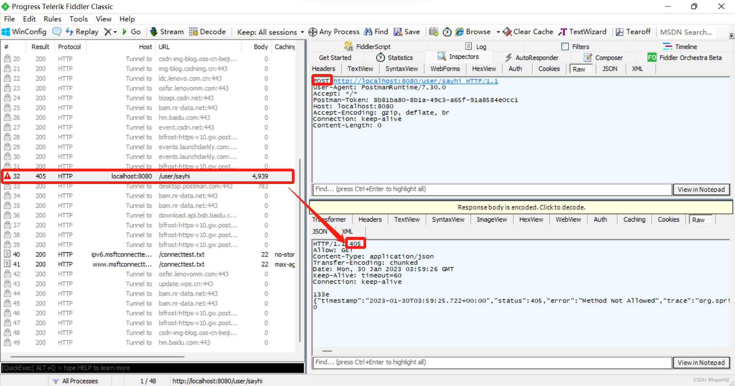Toggle Stream mode
Screen dimensions: 735x386
[x=167, y=32]
